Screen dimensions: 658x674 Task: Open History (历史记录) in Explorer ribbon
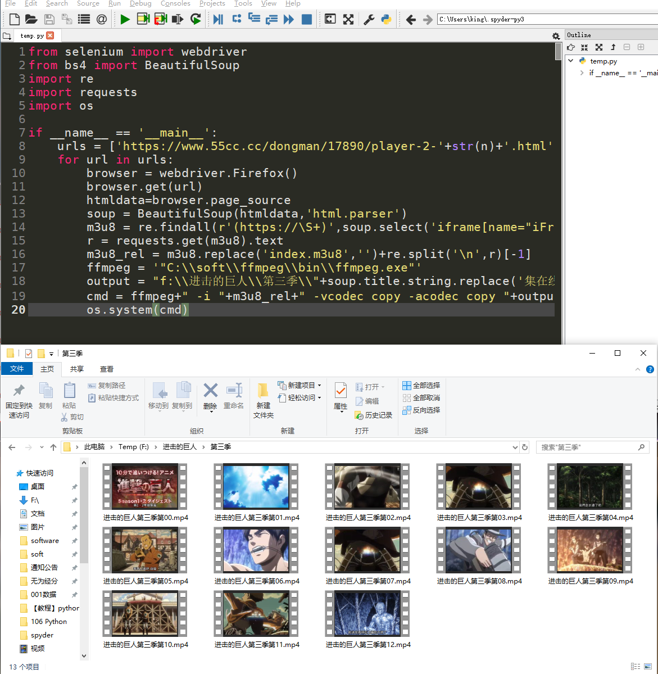374,415
